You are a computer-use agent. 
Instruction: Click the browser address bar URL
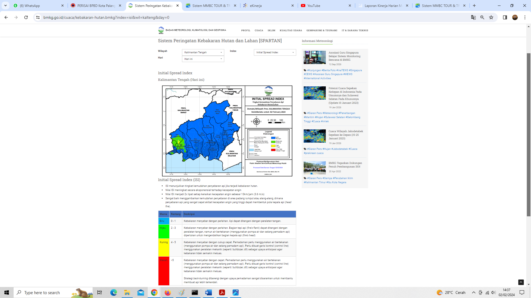pyautogui.click(x=106, y=17)
